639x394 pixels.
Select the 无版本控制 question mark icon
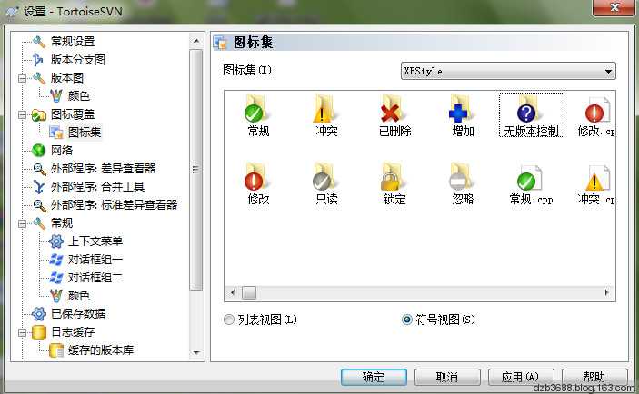click(529, 108)
